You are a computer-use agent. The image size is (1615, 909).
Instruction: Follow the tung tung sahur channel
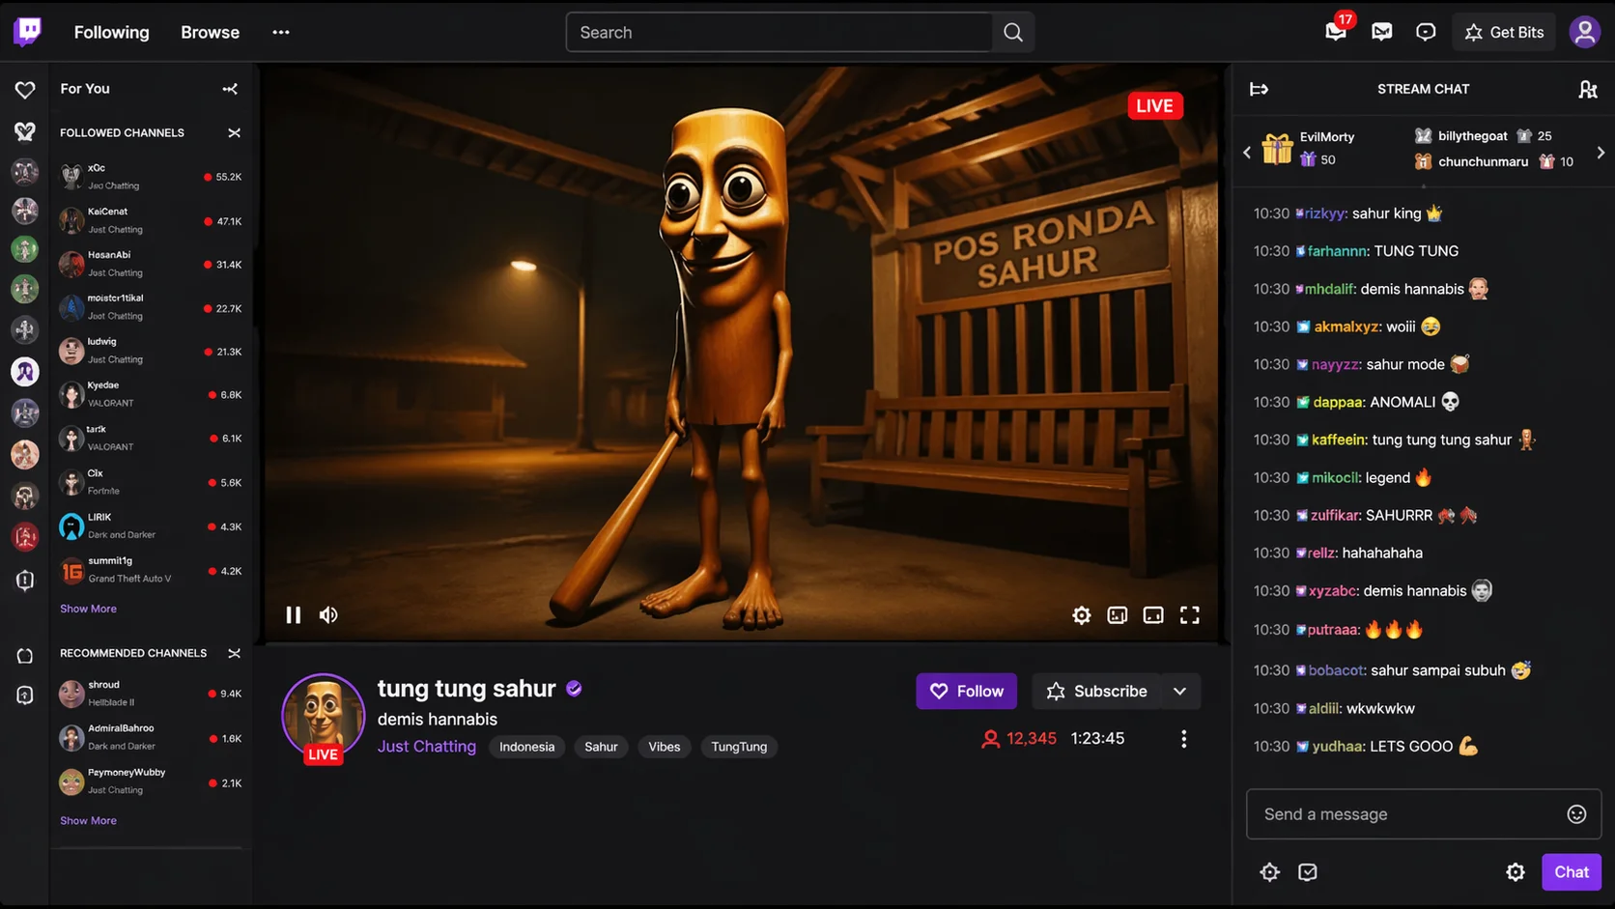966,692
